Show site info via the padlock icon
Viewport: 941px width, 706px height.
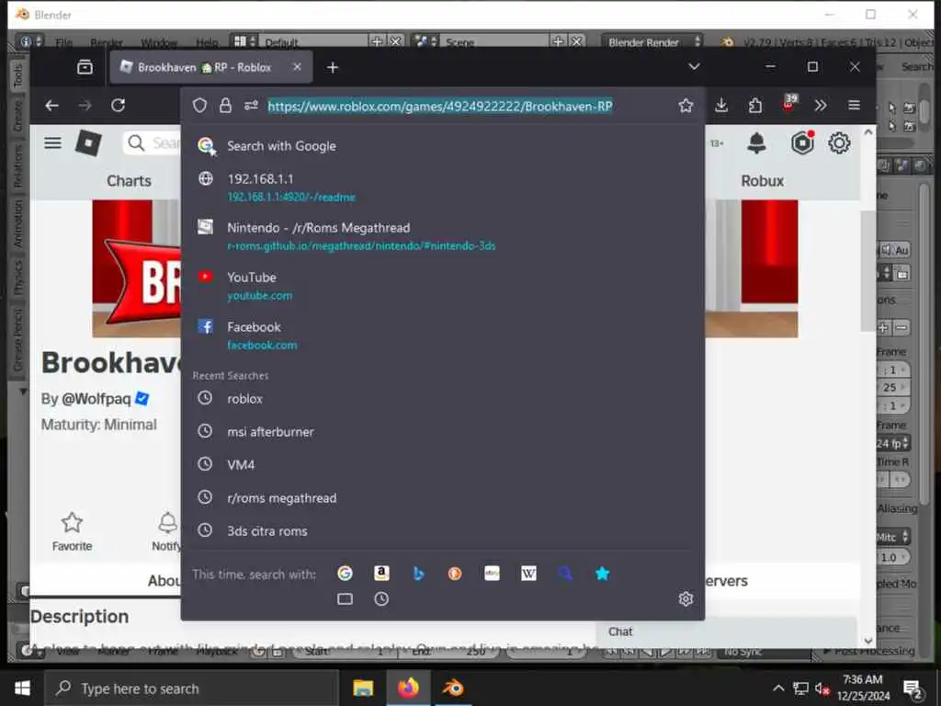[225, 107]
